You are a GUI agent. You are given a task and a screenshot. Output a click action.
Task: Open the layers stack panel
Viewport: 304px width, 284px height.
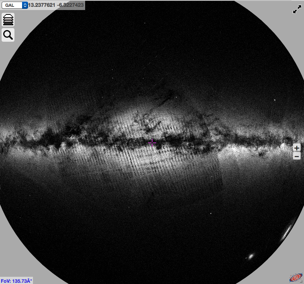tap(8, 20)
